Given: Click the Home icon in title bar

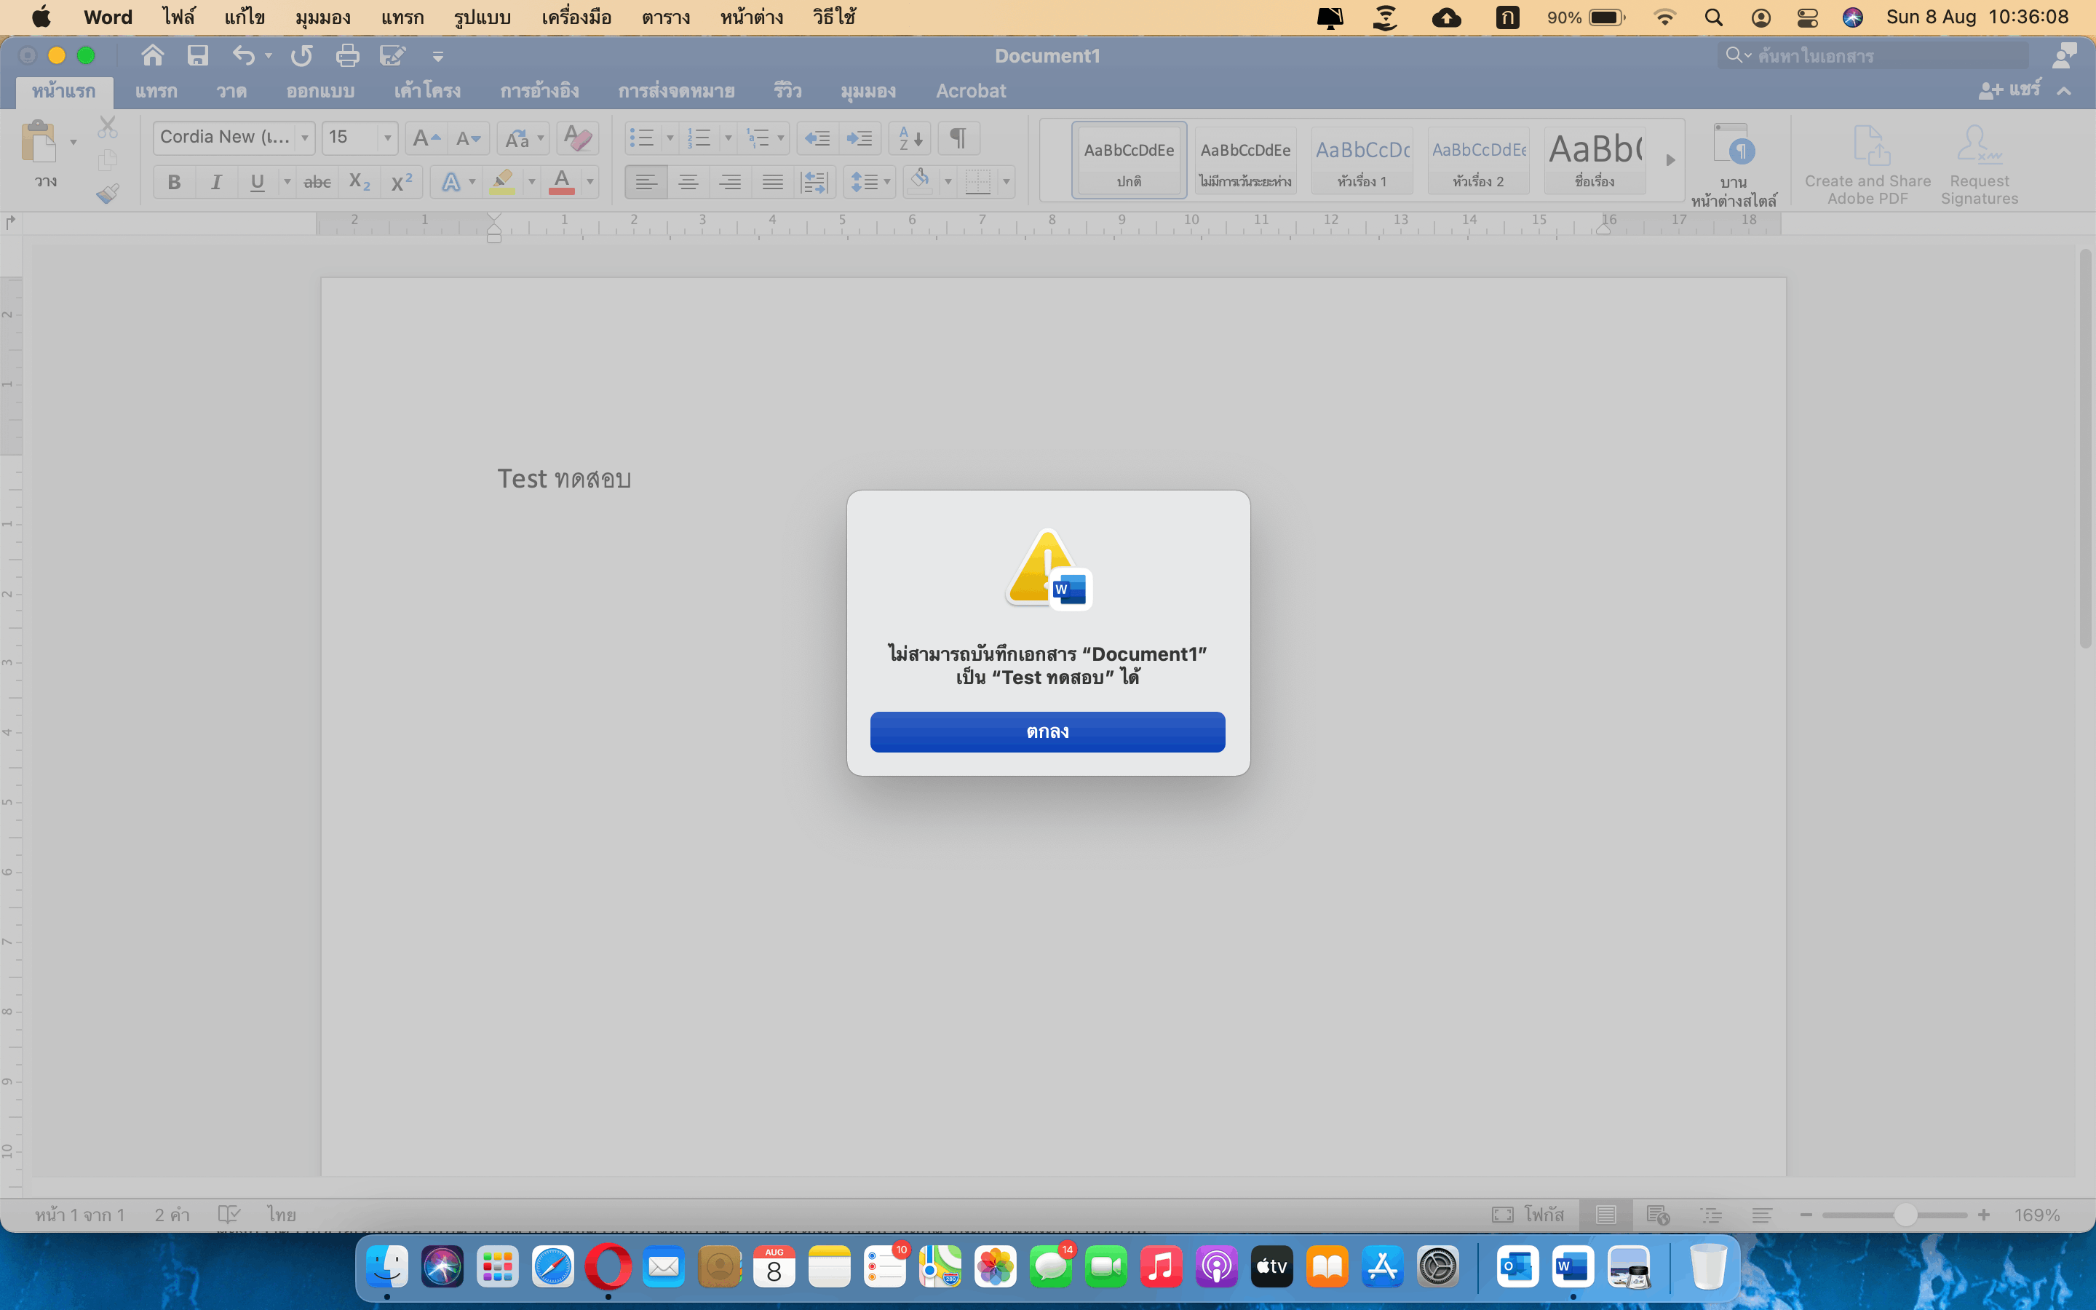Looking at the screenshot, I should [x=152, y=56].
